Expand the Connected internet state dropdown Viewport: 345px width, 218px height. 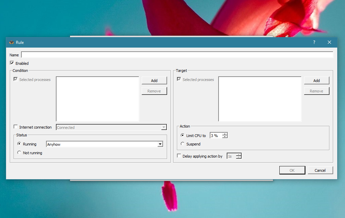[x=164, y=128]
